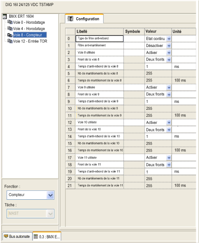Screen dimensions: 199x243
Task: Click the BMX ERT 1604 module icon
Action: click(5, 16)
